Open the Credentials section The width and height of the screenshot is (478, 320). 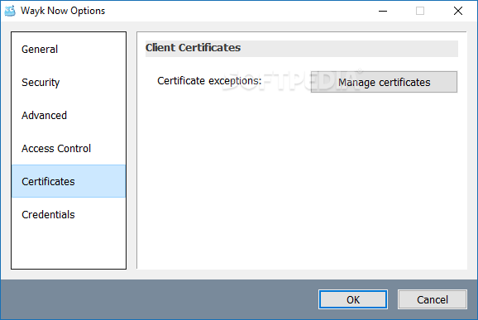(69, 214)
